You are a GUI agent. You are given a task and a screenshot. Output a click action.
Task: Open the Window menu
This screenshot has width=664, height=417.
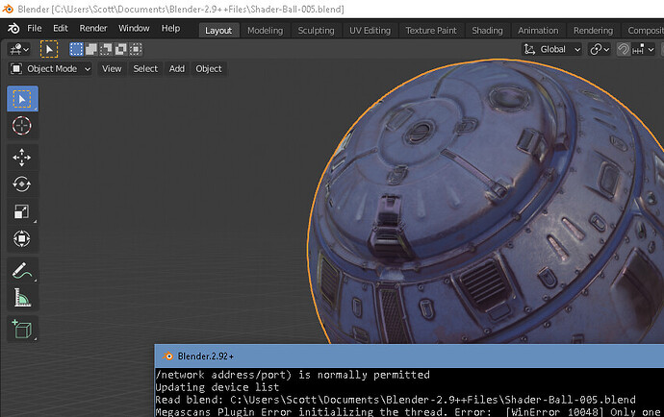coord(134,28)
